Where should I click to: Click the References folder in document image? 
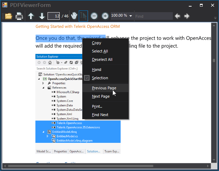[59, 88]
